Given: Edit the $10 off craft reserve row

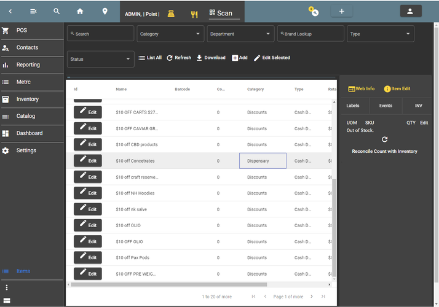Looking at the screenshot, I should (88, 177).
